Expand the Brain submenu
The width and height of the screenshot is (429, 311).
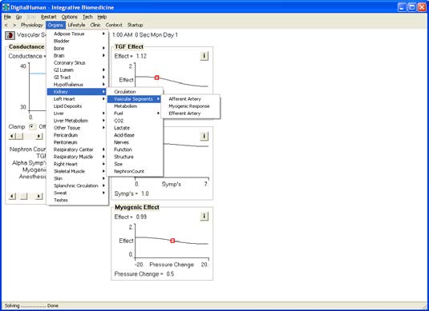pos(78,55)
